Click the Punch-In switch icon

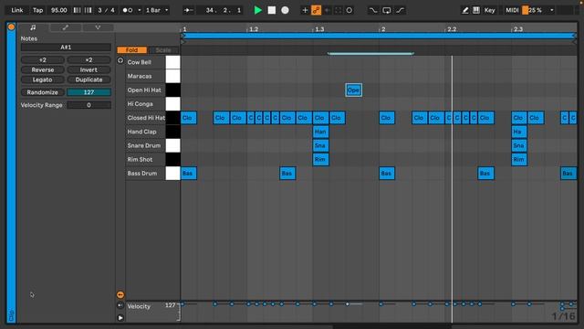click(373, 10)
